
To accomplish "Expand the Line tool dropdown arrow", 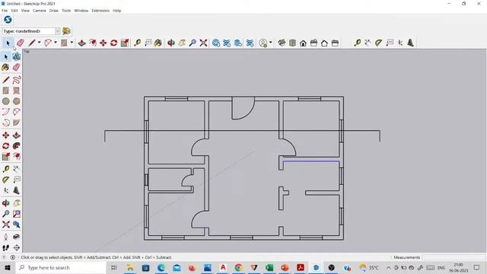I will click(x=39, y=43).
